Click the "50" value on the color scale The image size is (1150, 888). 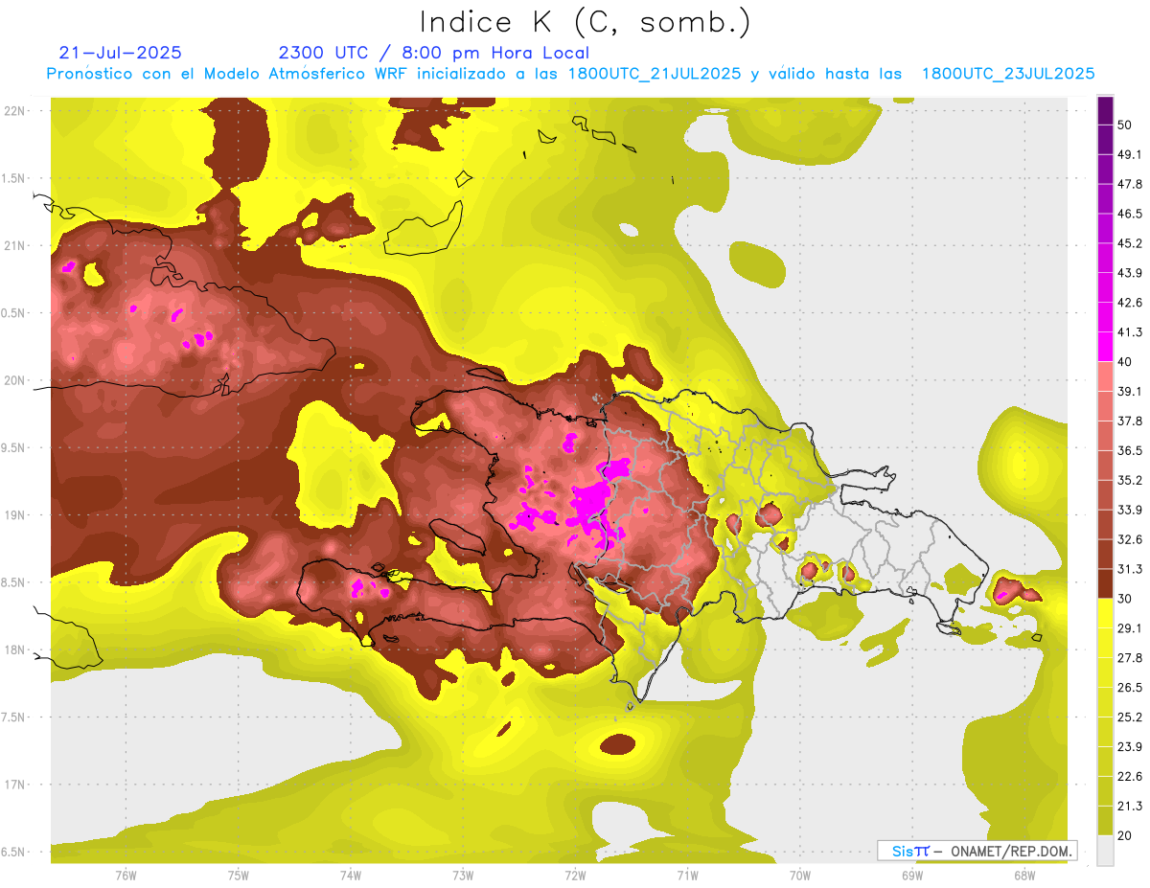tap(1126, 125)
